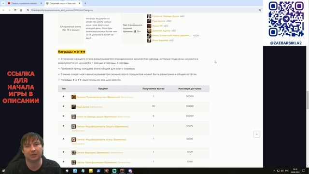Click the Руда x160 item icon
The height and width of the screenshot is (174, 309).
149,21
